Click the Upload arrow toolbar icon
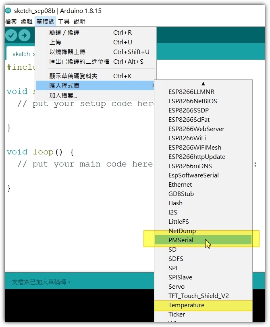This screenshot has height=327, width=270. click(25, 35)
